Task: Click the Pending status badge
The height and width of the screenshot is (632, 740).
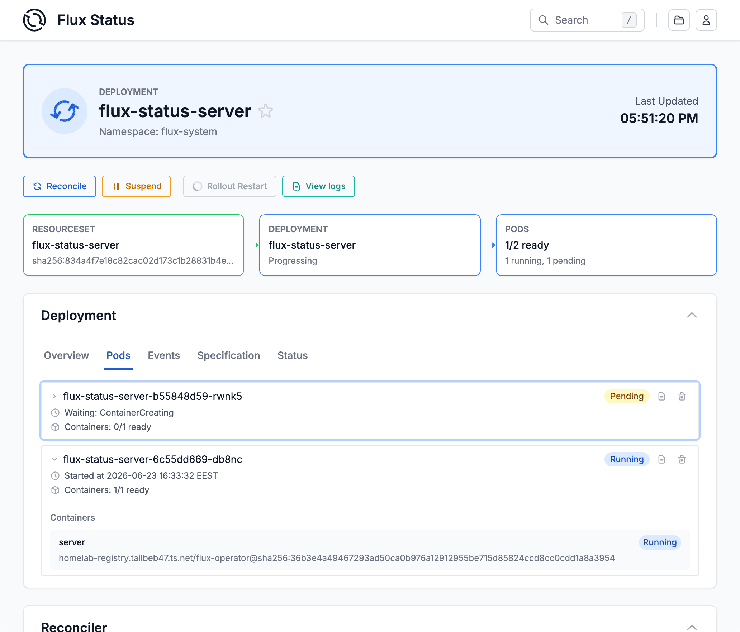Action: click(x=627, y=396)
